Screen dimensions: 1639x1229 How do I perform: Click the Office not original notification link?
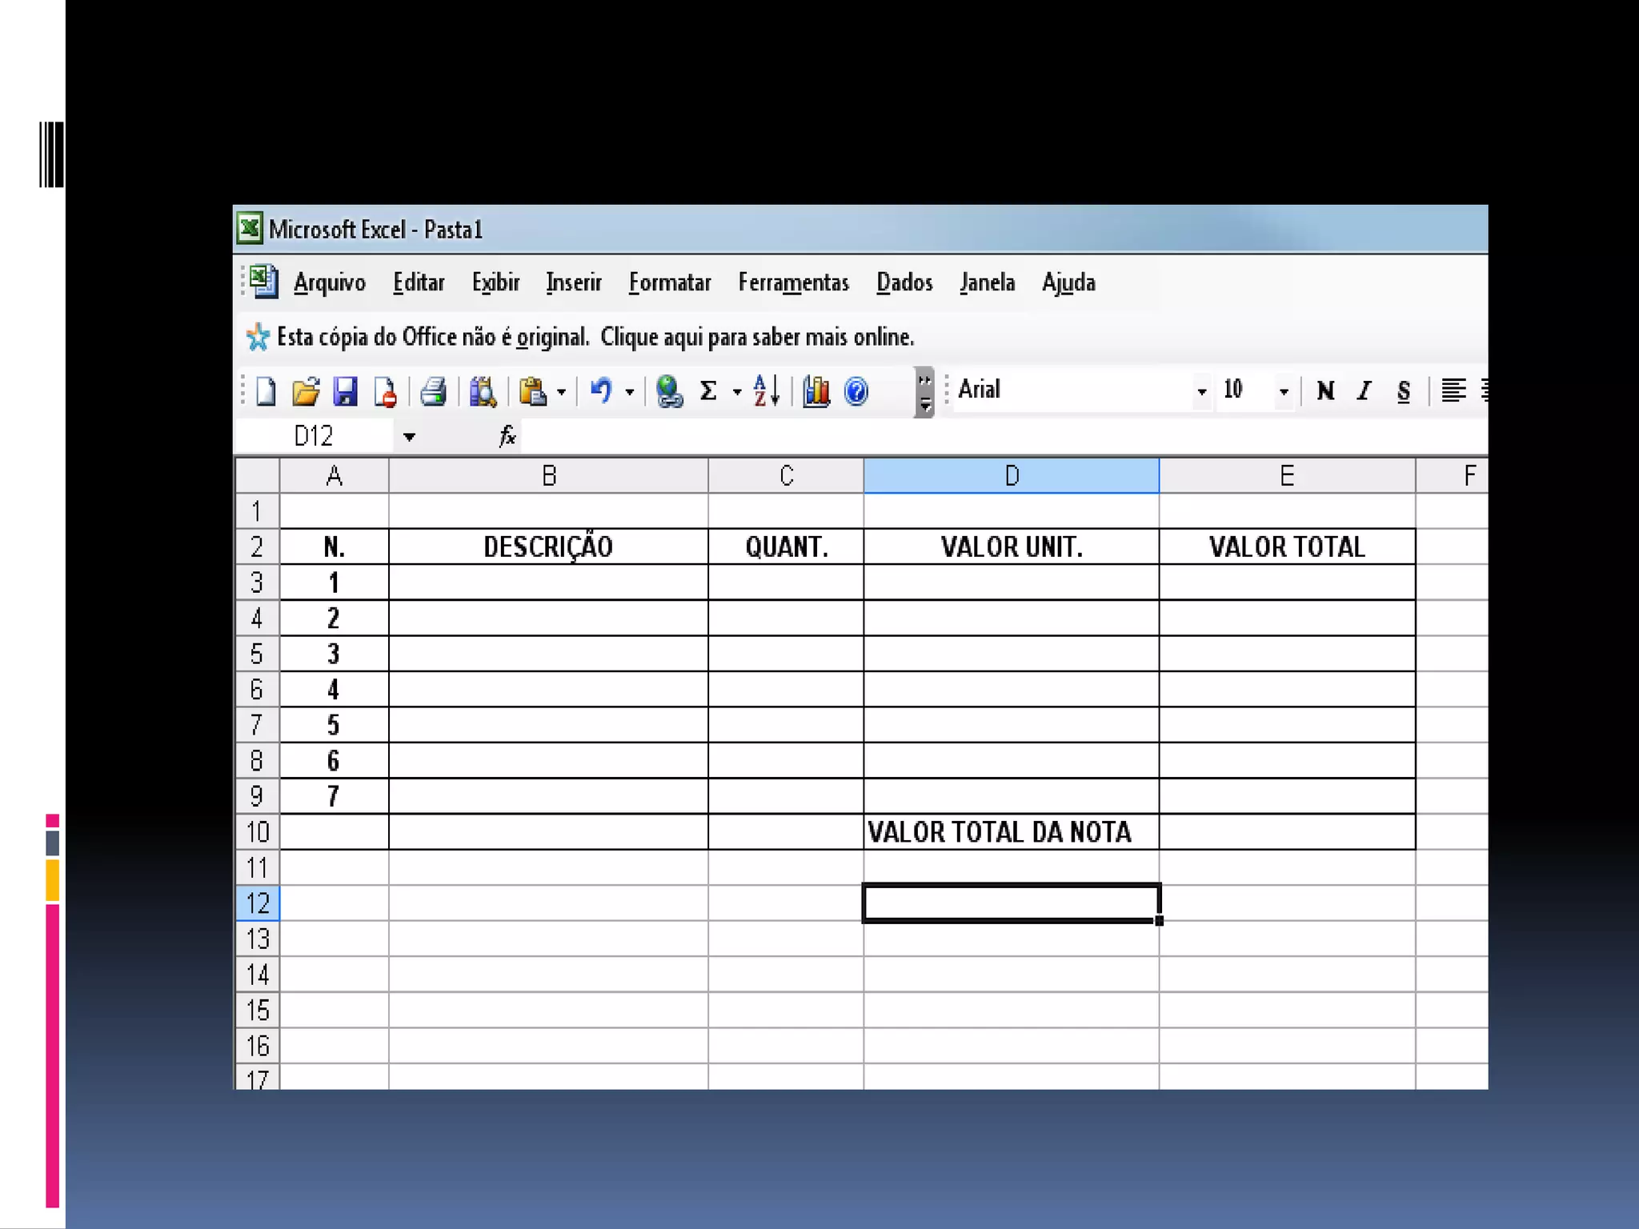pyautogui.click(x=594, y=338)
